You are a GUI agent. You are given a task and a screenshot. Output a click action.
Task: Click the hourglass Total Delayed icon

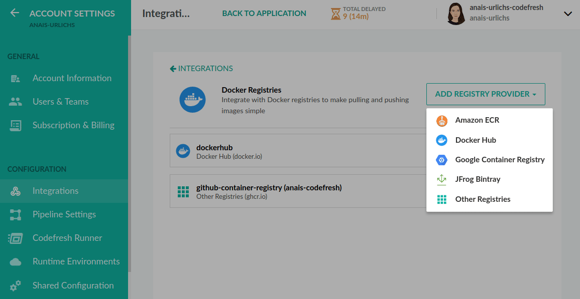pos(335,14)
